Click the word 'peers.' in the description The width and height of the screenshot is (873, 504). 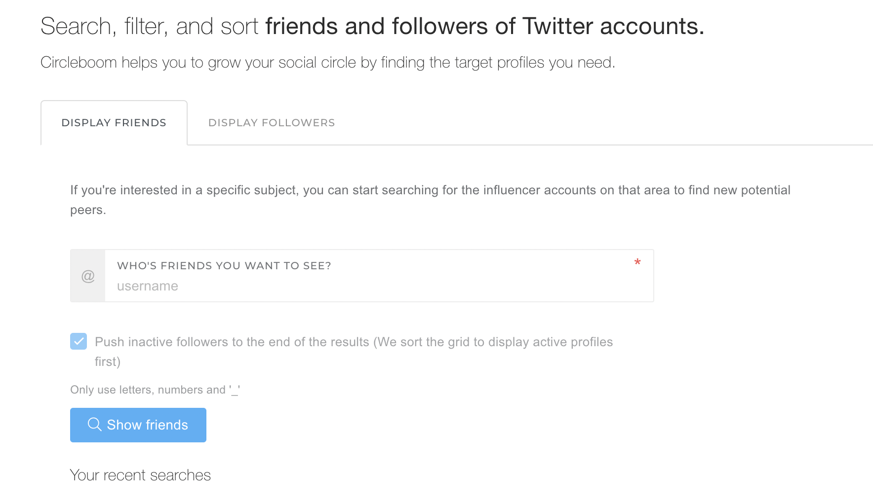(x=88, y=210)
